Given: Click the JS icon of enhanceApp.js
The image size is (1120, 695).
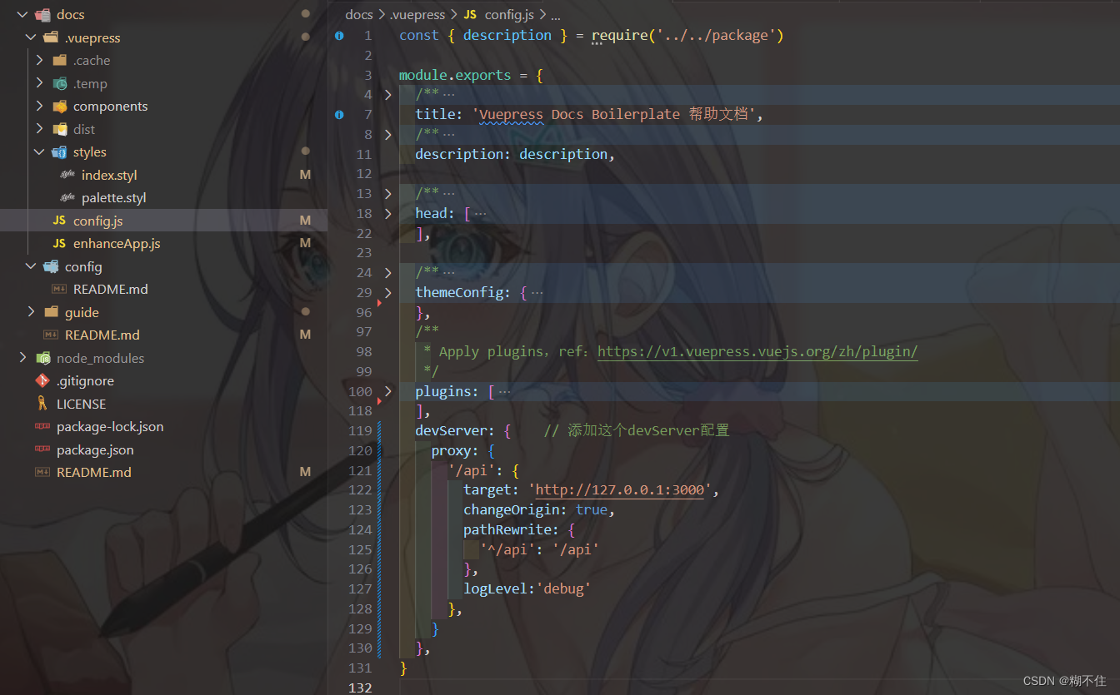Looking at the screenshot, I should click(59, 243).
